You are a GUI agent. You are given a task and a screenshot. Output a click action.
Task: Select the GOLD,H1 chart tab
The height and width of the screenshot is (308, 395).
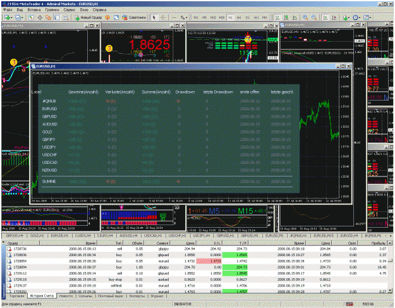point(37,236)
